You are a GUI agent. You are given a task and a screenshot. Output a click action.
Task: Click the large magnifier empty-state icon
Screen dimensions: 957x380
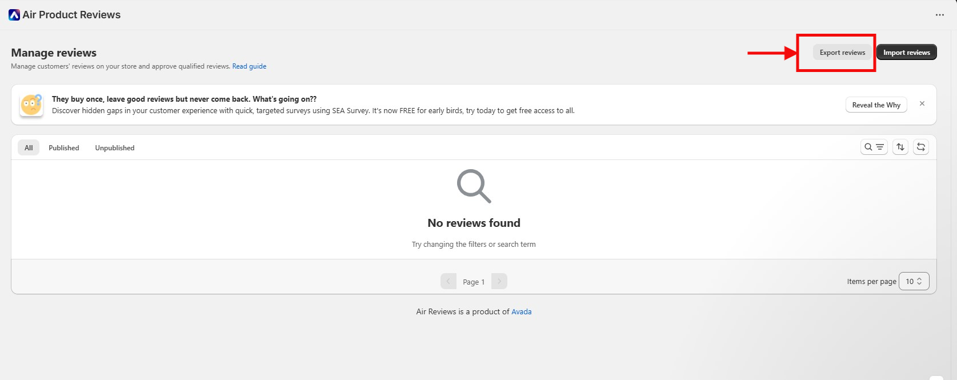point(474,186)
